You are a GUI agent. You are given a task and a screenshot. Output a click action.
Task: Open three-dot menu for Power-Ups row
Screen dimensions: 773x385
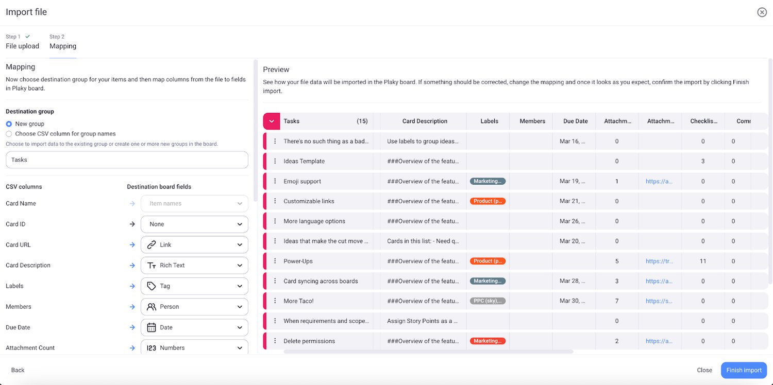[275, 261]
